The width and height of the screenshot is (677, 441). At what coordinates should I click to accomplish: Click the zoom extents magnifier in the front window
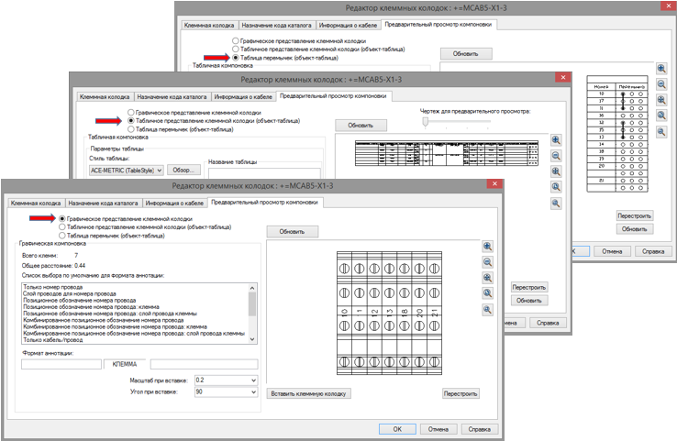click(x=487, y=278)
